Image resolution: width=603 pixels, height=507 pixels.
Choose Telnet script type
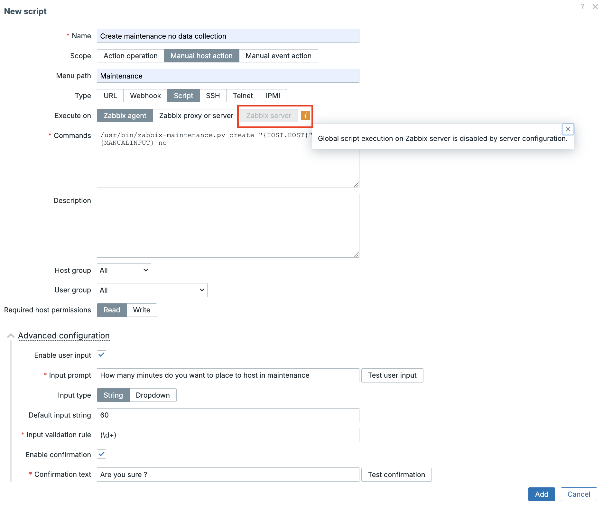(243, 96)
